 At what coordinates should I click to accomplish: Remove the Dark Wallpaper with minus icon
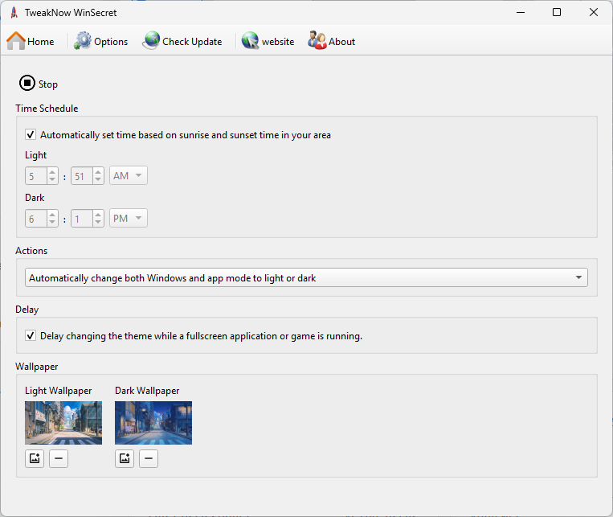click(x=149, y=459)
